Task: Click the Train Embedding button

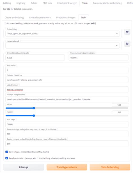Action: [110, 167]
